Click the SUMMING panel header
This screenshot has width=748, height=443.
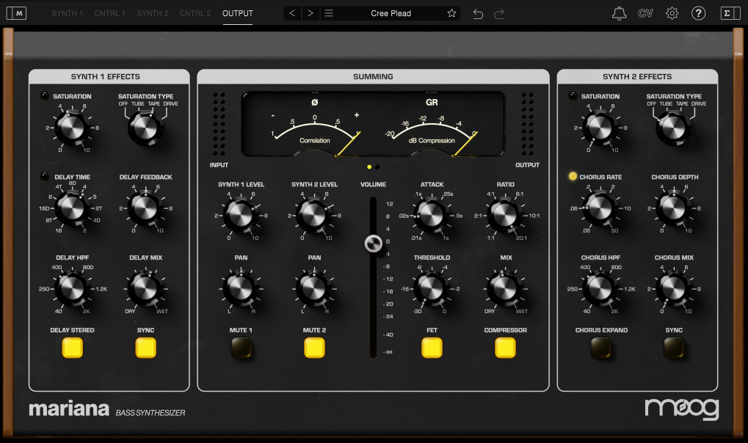[x=373, y=77]
